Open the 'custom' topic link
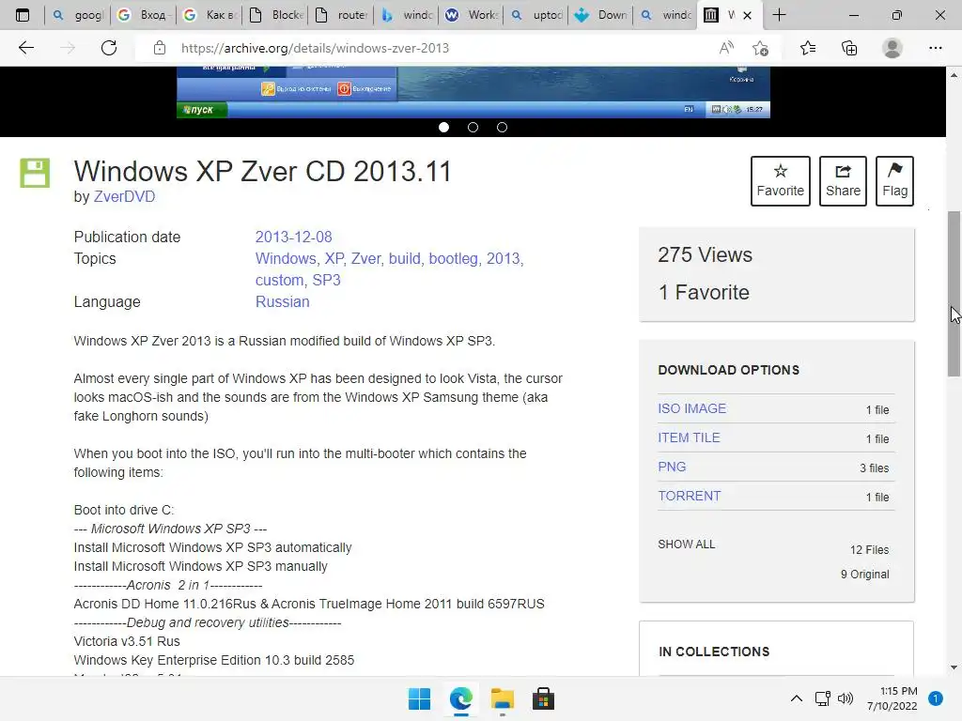The image size is (962, 721). pyautogui.click(x=280, y=280)
